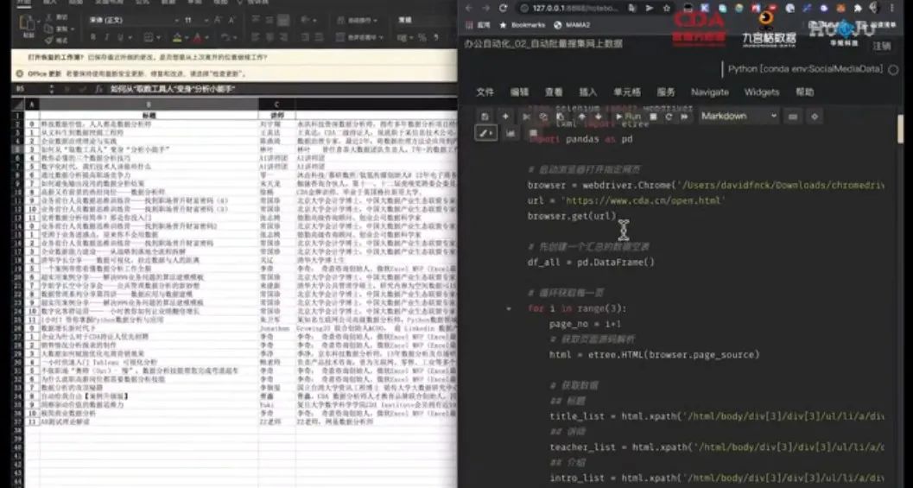Open Jupyter 编辑 menu
This screenshot has width=913, height=488.
click(519, 92)
